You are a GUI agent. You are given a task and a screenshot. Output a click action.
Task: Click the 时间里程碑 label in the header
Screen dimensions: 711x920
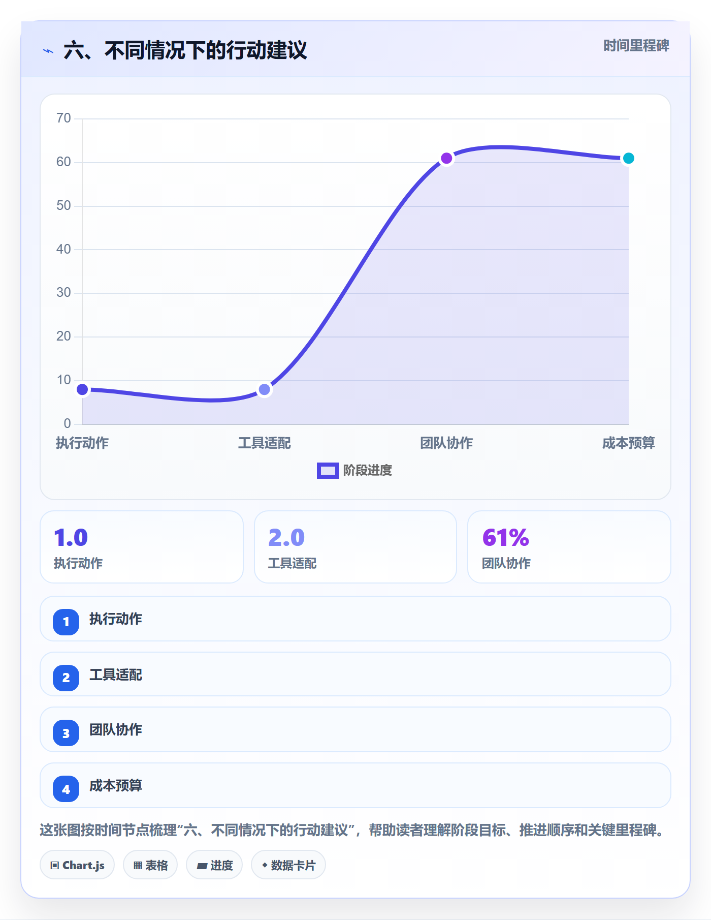click(x=636, y=46)
